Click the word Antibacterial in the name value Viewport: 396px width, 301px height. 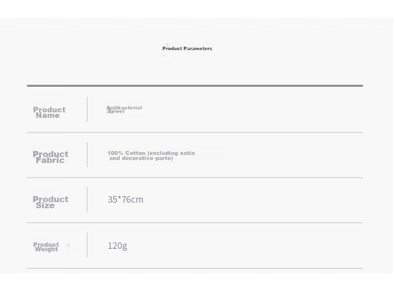tap(124, 108)
